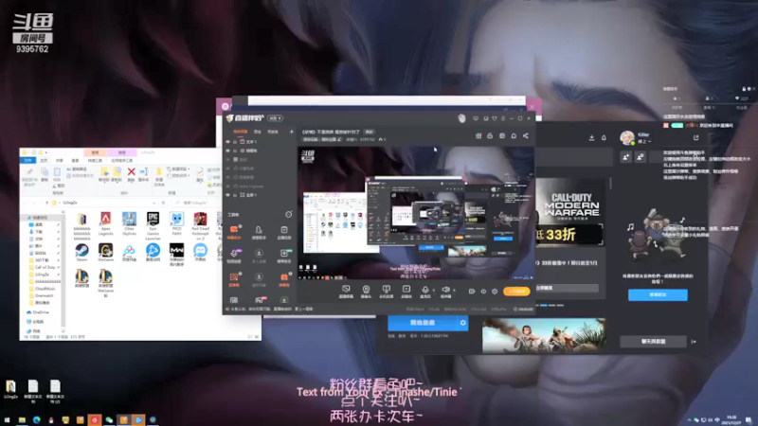Add a new scene with plus button
The width and height of the screenshot is (758, 426).
click(x=292, y=132)
